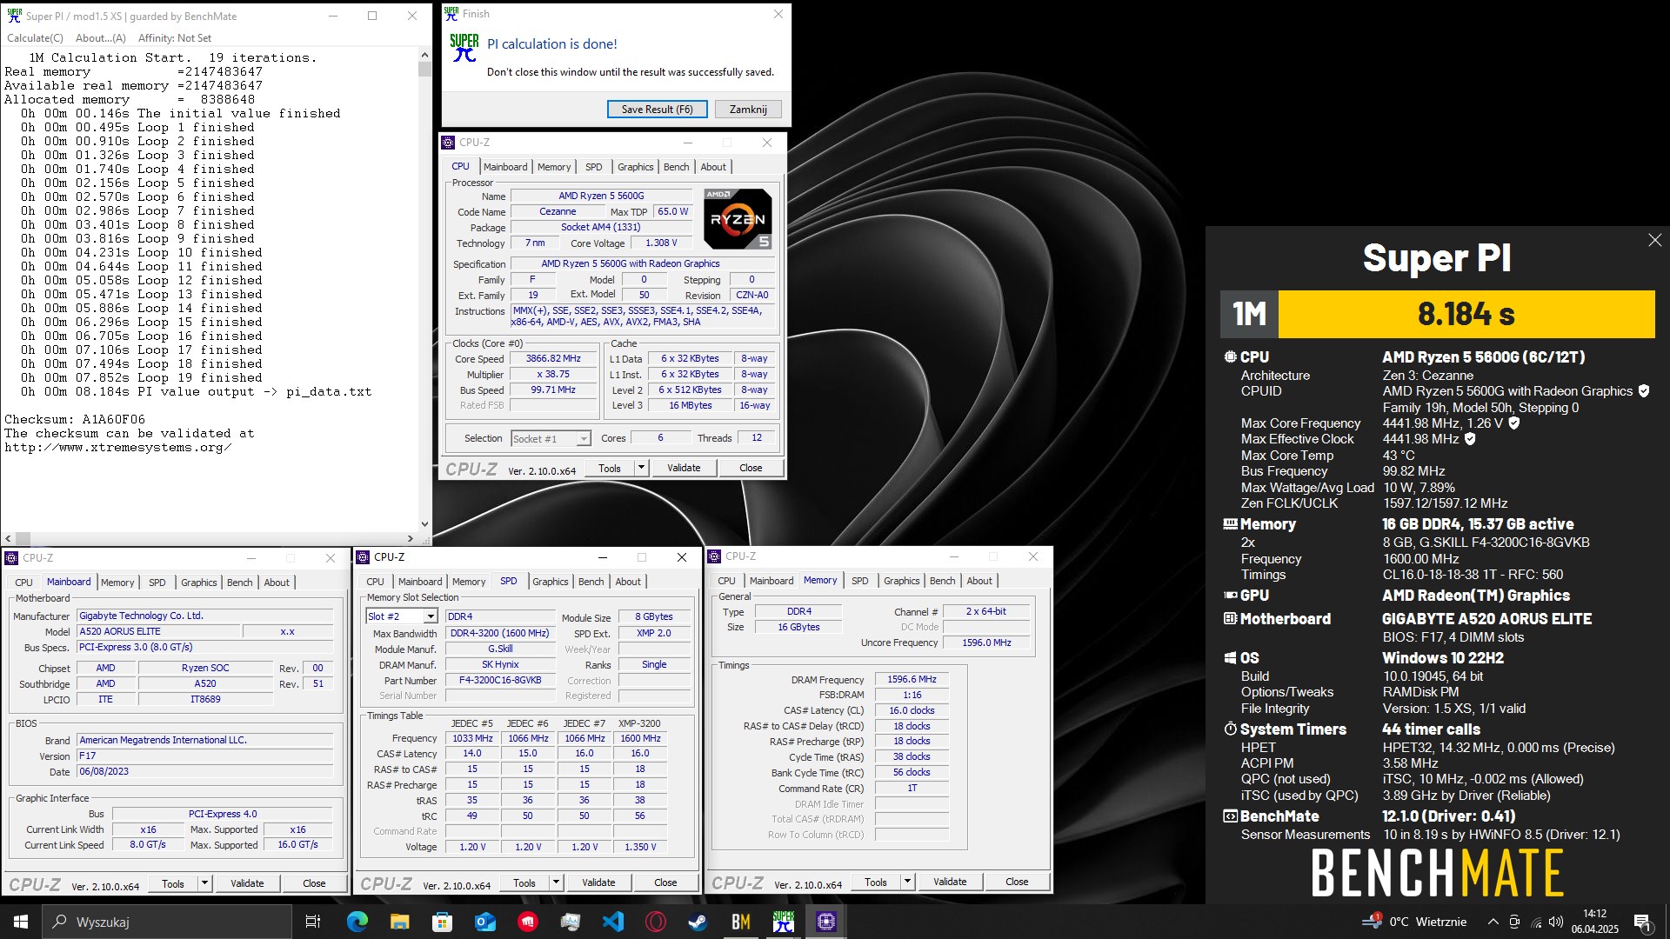The image size is (1670, 939).
Task: Click the Motherboard icon in BenchMate panel
Action: (1230, 619)
